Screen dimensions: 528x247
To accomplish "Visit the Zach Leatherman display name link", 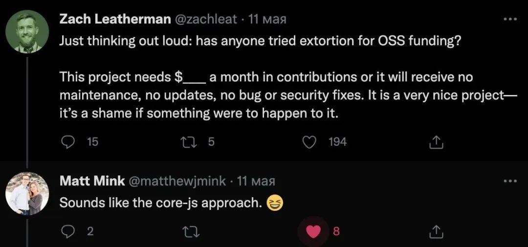I will (x=115, y=19).
